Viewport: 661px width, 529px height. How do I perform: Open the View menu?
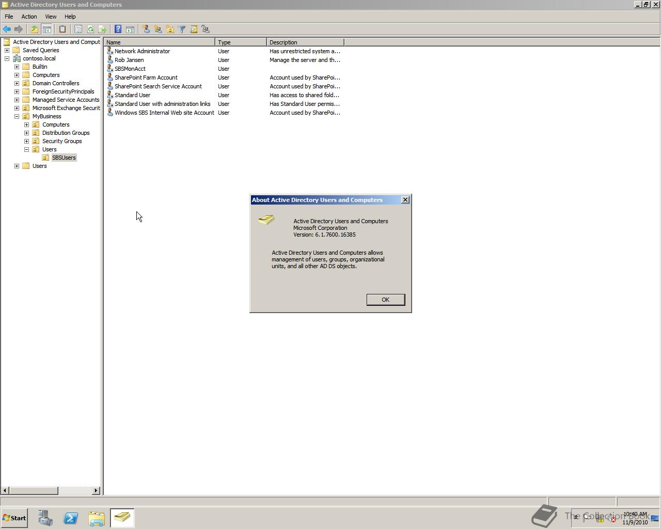point(51,17)
